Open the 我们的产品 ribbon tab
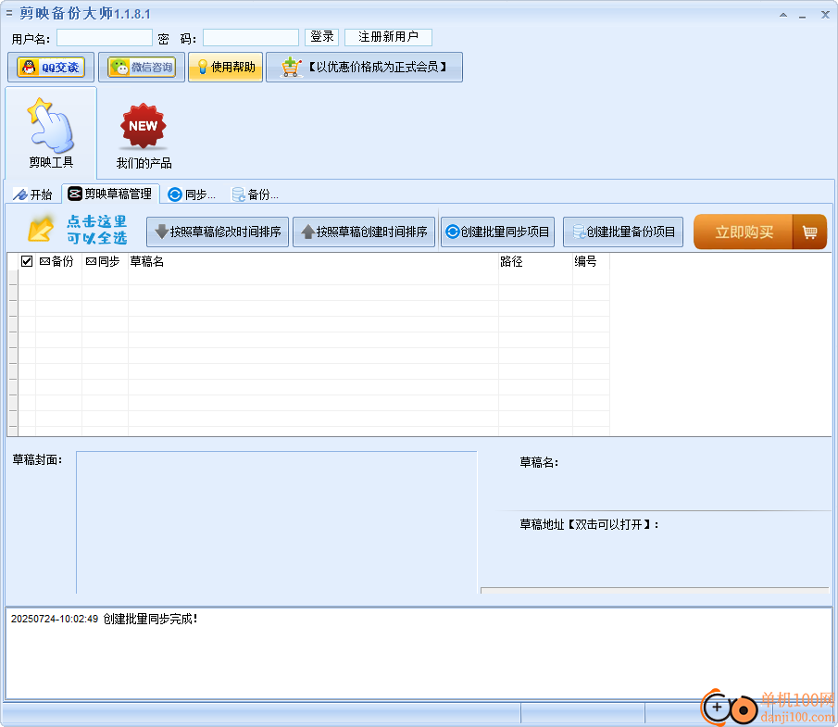This screenshot has width=838, height=727. (144, 136)
